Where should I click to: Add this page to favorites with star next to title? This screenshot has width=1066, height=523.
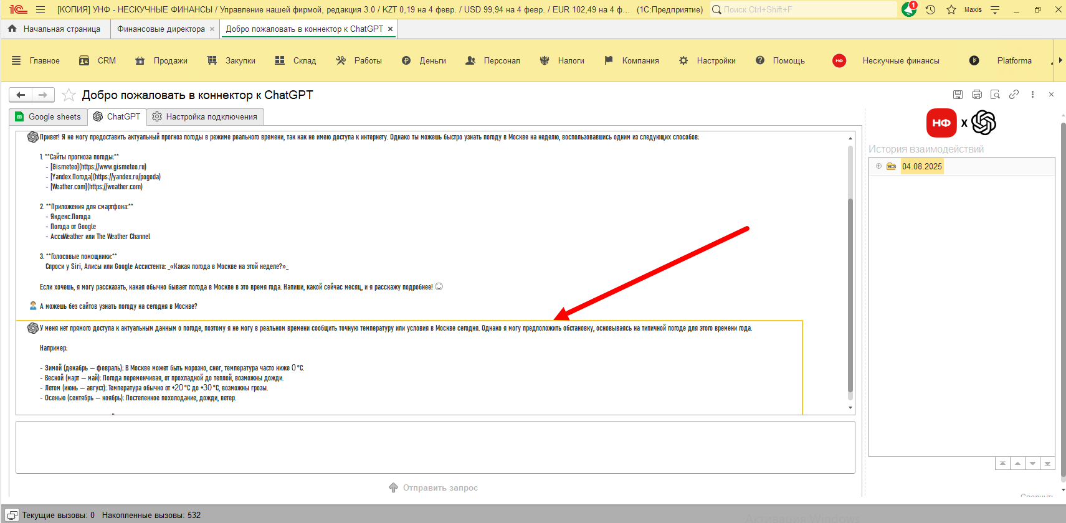(x=69, y=95)
